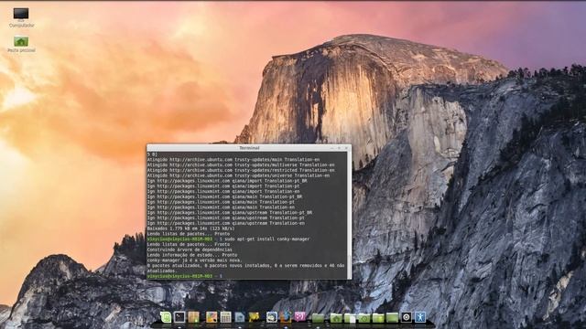Open the green documents folder with paper sheet
The width and height of the screenshot is (586, 329).
(350, 317)
